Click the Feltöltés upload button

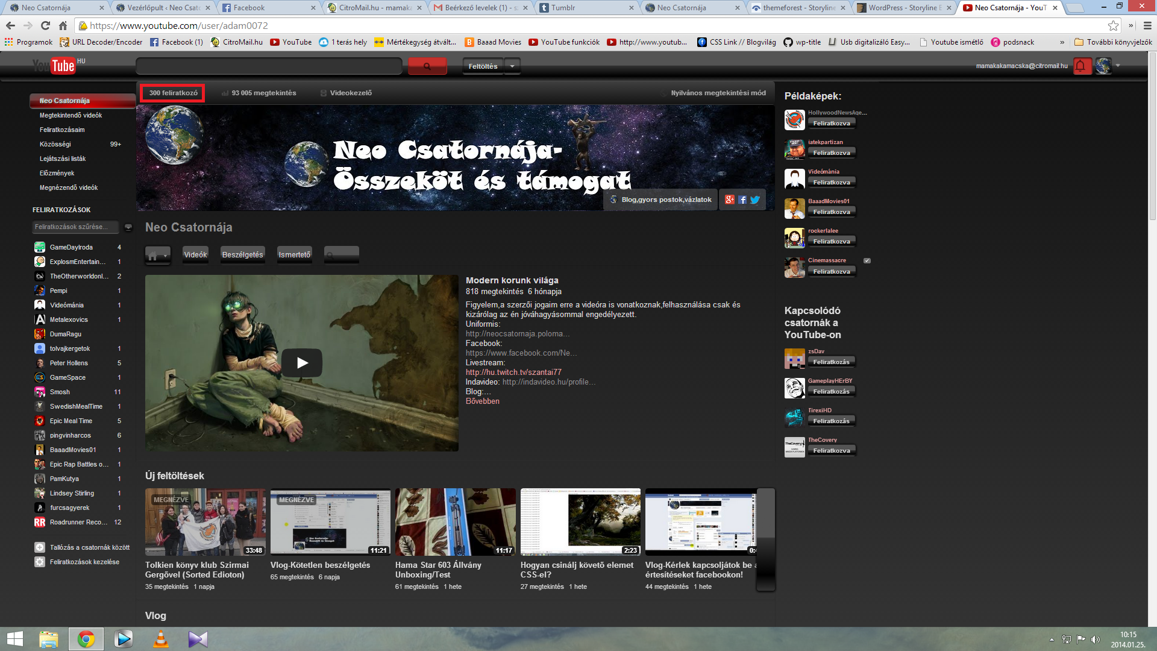(483, 66)
